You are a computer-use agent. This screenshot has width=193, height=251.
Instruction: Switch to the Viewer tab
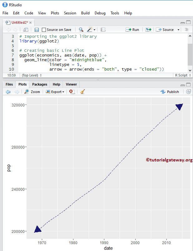(71, 84)
